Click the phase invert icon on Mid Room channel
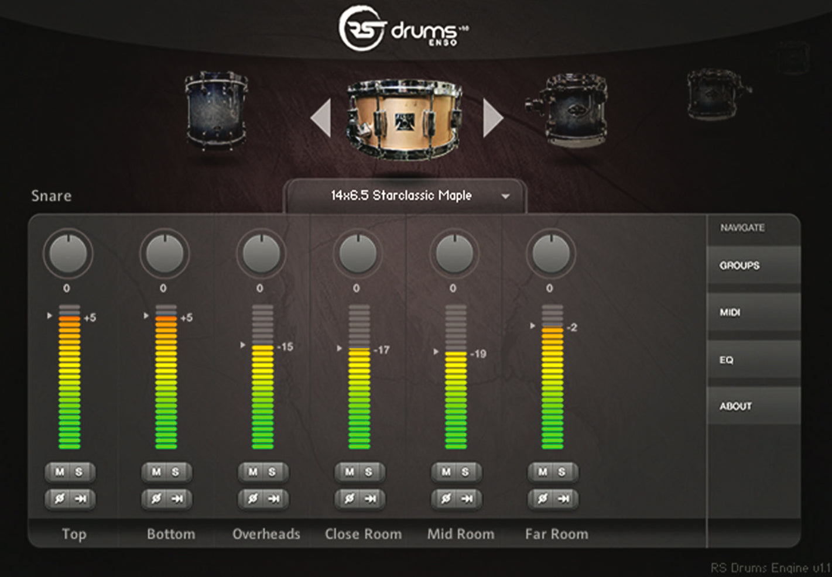The width and height of the screenshot is (832, 577). click(x=444, y=499)
